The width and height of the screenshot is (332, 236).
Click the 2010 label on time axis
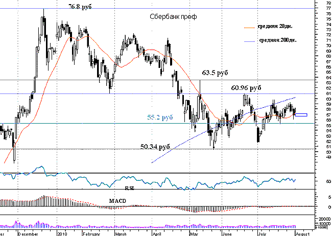[x=62, y=234]
